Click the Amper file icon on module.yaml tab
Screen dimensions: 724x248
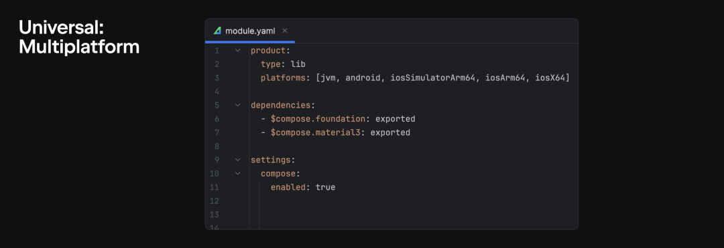pyautogui.click(x=217, y=31)
